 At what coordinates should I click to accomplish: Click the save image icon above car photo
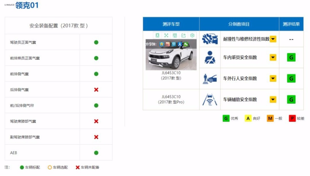(x=175, y=35)
